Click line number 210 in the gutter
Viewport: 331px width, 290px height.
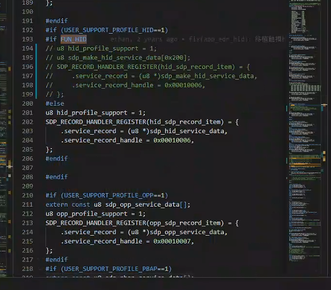coord(27,196)
